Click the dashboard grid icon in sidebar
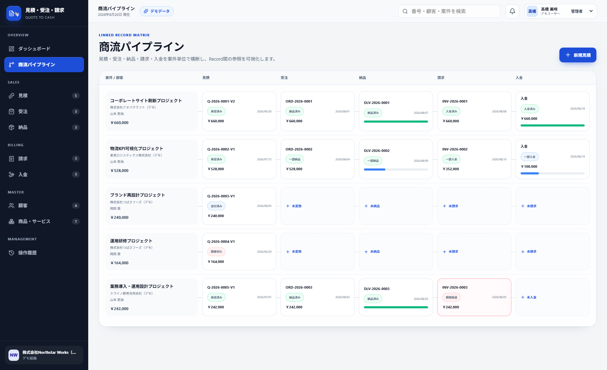 [x=12, y=49]
